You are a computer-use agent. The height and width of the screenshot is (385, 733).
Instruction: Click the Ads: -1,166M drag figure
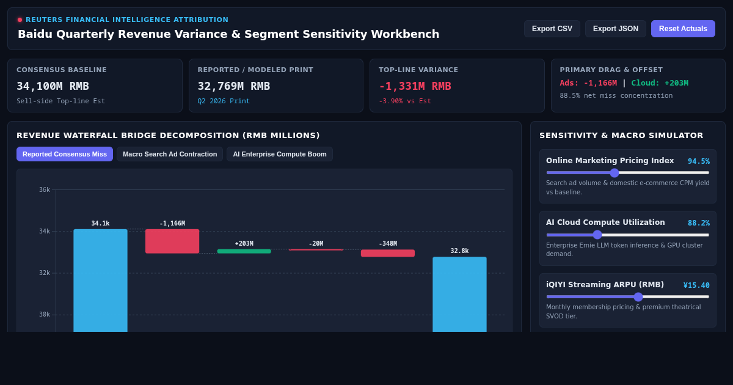pos(588,83)
